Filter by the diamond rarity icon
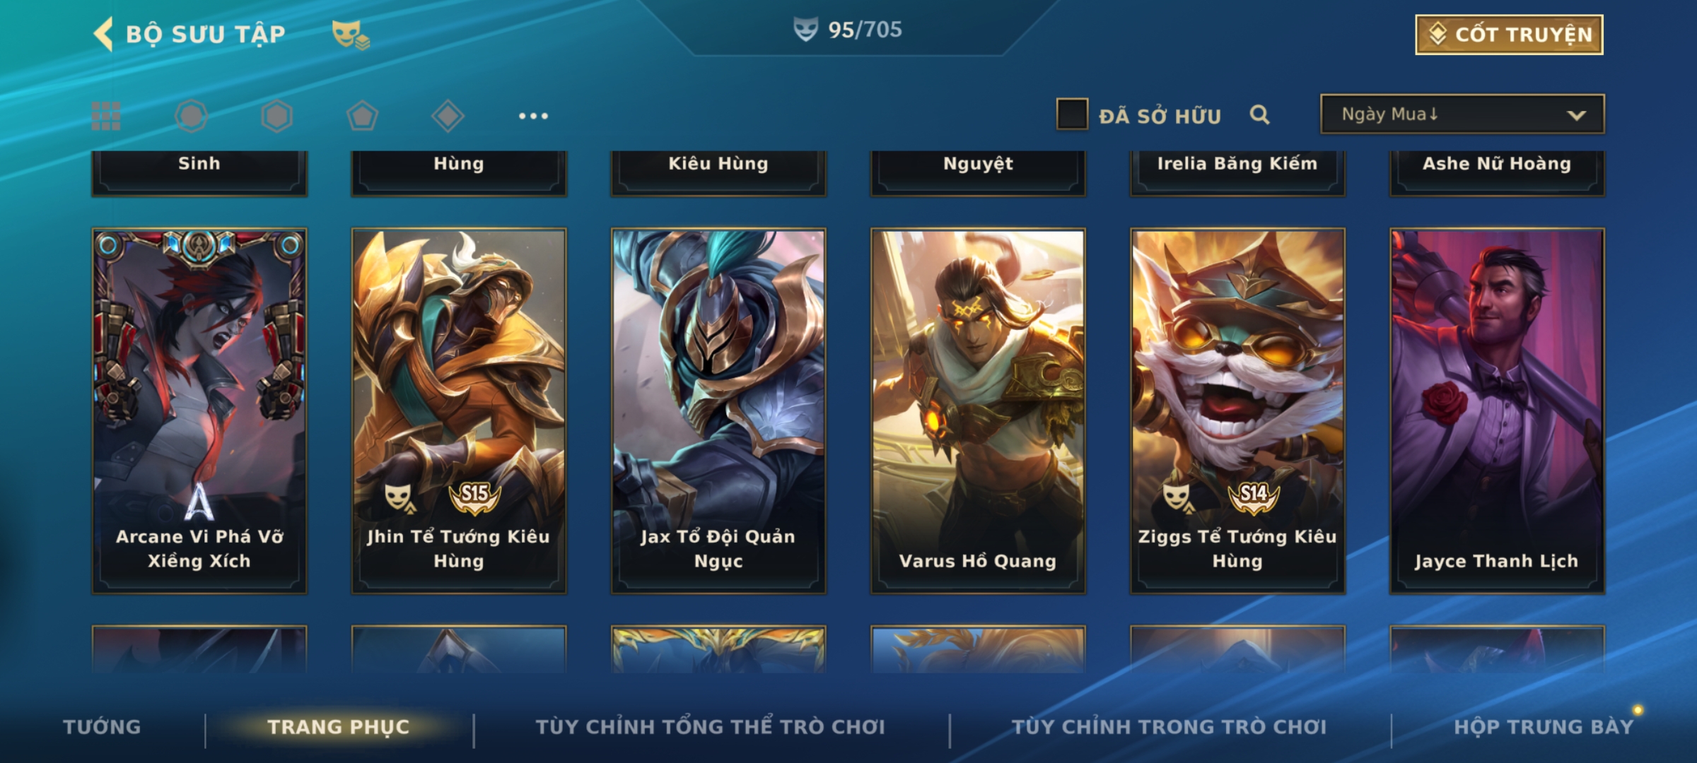This screenshot has width=1697, height=763. point(448,116)
